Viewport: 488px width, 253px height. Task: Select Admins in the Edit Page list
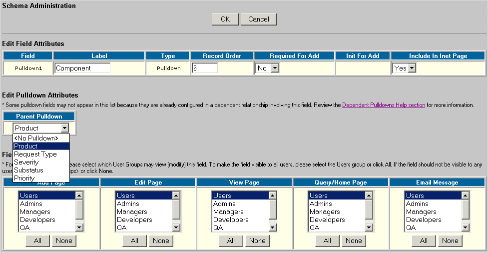click(x=128, y=203)
